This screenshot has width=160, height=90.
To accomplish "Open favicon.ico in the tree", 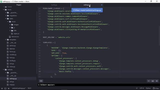I will click(x=15, y=37).
